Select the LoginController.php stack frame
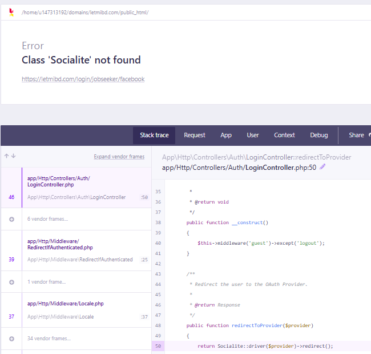The height and width of the screenshot is (354, 371). pyautogui.click(x=76, y=188)
